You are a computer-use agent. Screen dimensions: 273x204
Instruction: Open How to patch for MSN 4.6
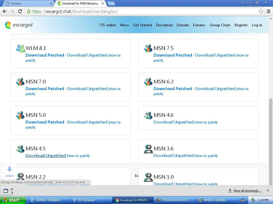coord(206,122)
